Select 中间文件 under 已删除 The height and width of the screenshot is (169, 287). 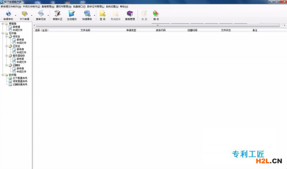(22, 72)
